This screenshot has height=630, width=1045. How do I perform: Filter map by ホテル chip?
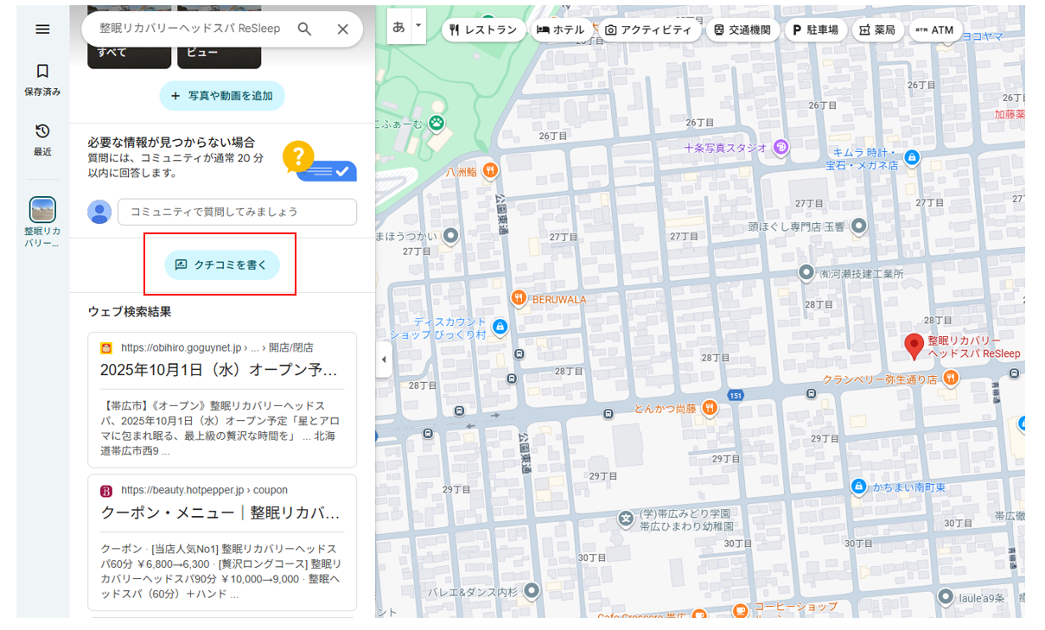[560, 30]
